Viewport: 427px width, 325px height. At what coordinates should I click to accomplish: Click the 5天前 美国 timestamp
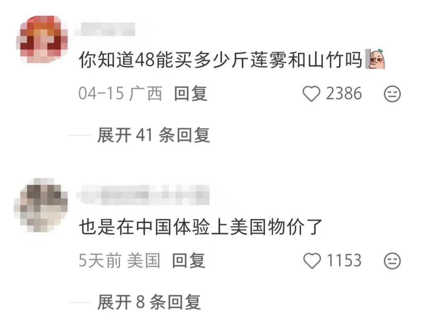tap(119, 260)
